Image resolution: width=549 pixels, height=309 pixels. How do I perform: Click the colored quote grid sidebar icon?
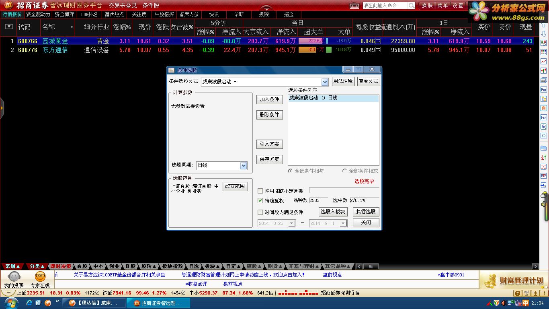(544, 52)
